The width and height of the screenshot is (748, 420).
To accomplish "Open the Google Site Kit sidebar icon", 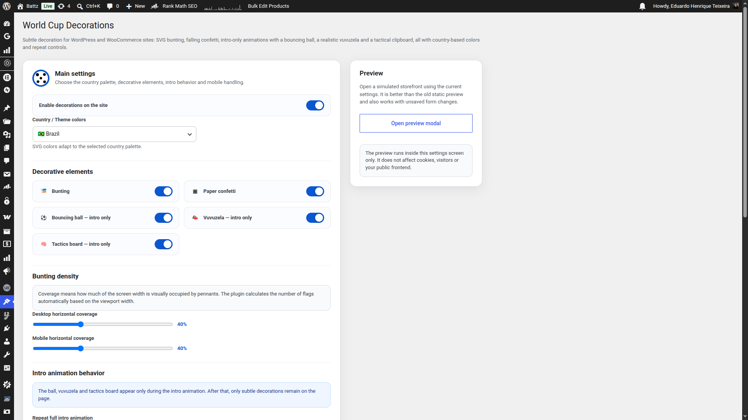I will (x=7, y=36).
